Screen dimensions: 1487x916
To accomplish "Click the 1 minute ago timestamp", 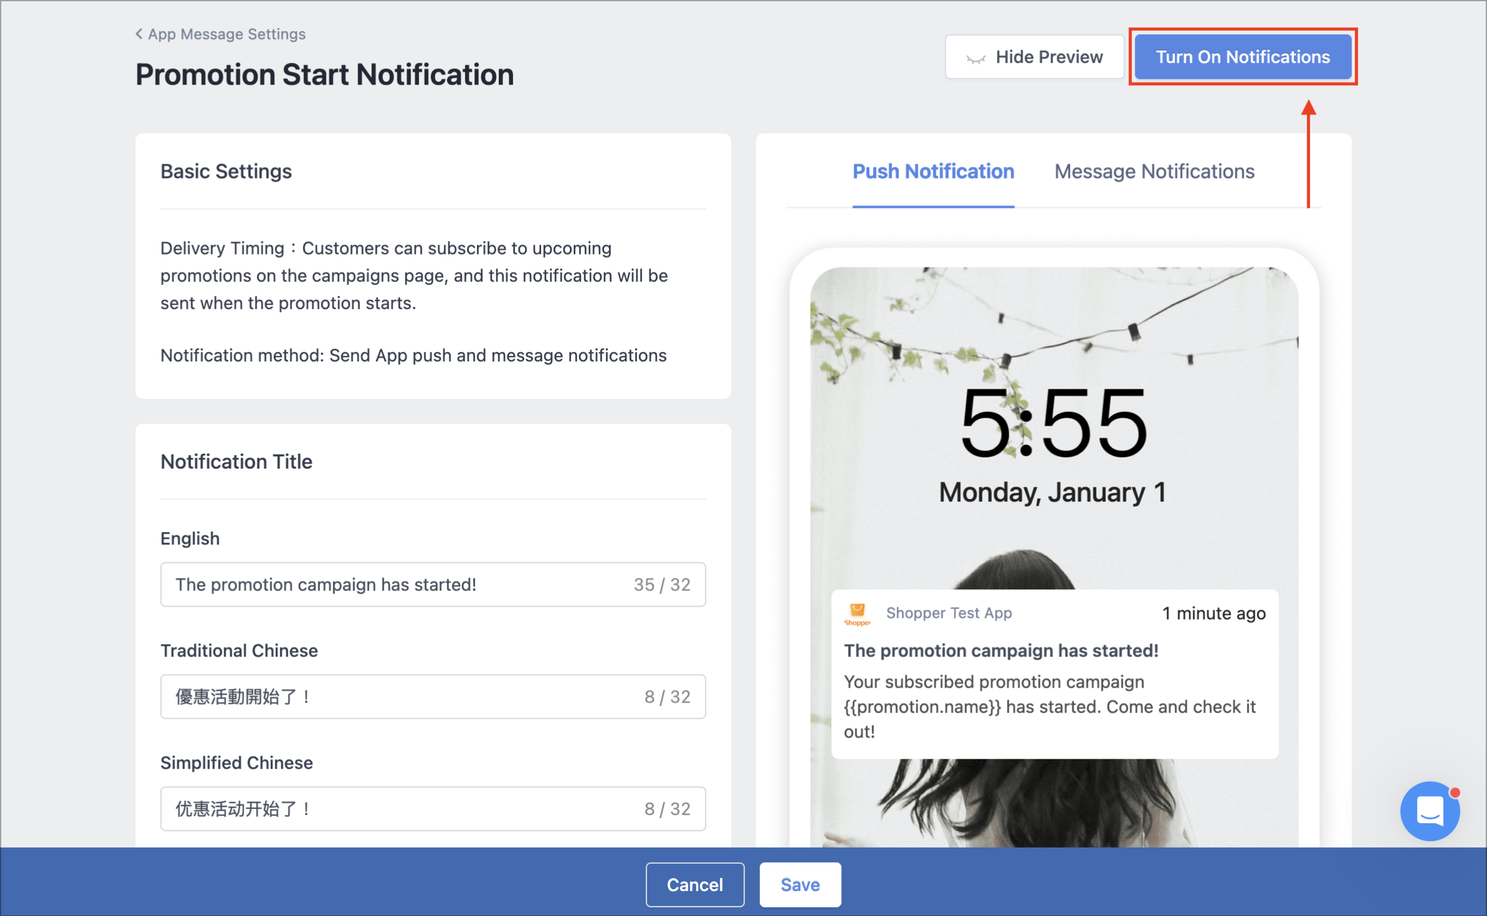I will click(x=1214, y=614).
